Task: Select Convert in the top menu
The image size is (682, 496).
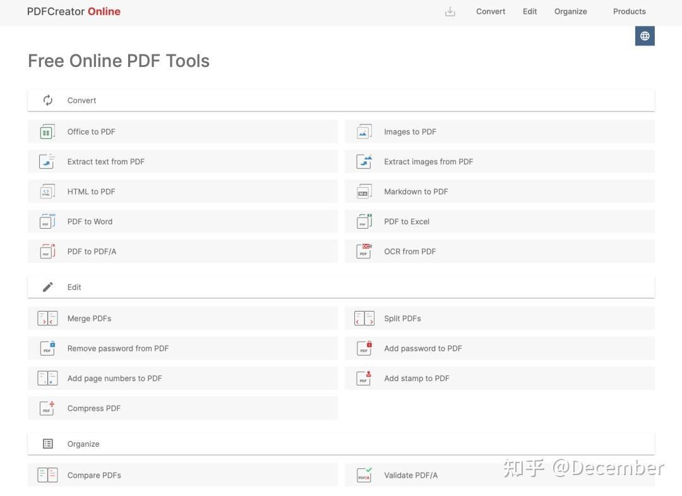Action: tap(491, 11)
